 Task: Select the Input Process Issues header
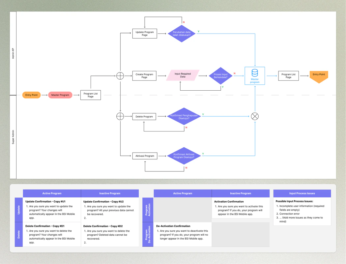click(302, 193)
